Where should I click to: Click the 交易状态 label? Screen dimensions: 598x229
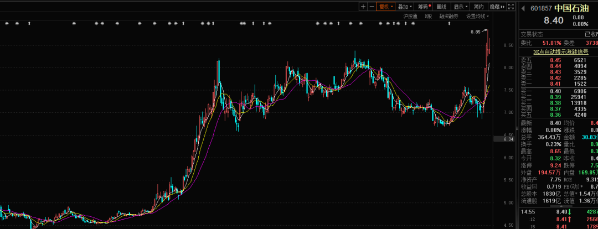click(532, 34)
